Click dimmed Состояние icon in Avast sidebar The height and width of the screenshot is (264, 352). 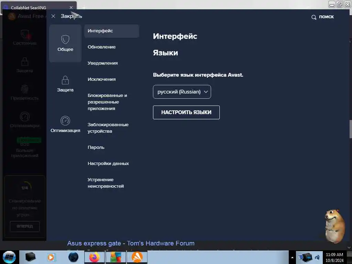25,37
